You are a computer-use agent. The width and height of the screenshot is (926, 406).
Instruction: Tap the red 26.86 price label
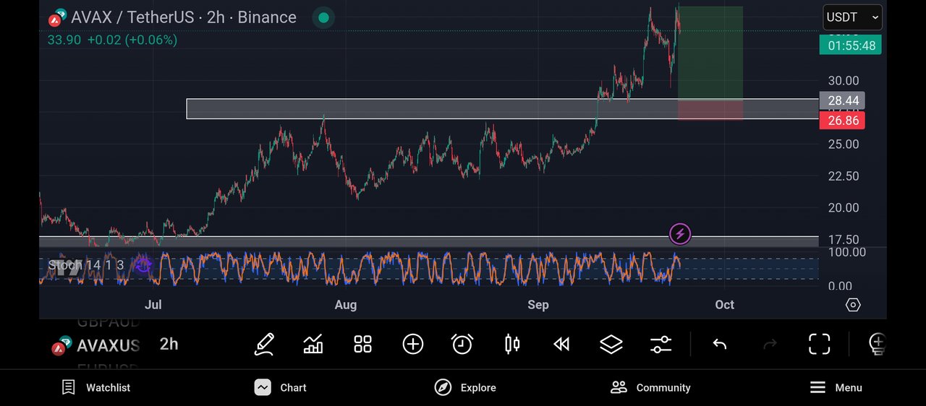842,121
